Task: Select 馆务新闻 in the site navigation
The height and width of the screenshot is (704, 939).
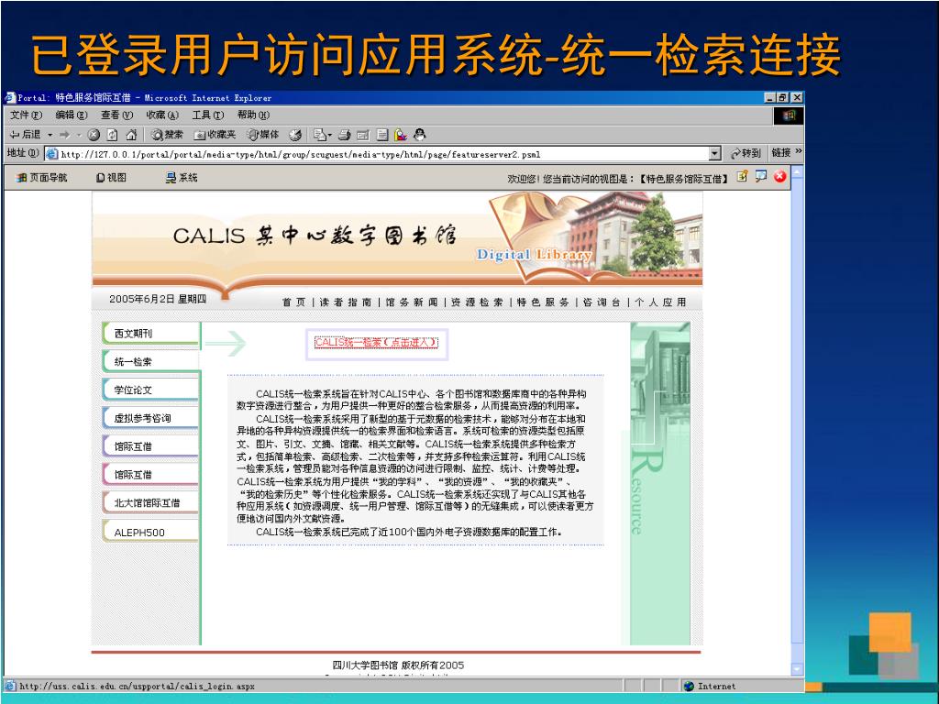Action: tap(412, 302)
